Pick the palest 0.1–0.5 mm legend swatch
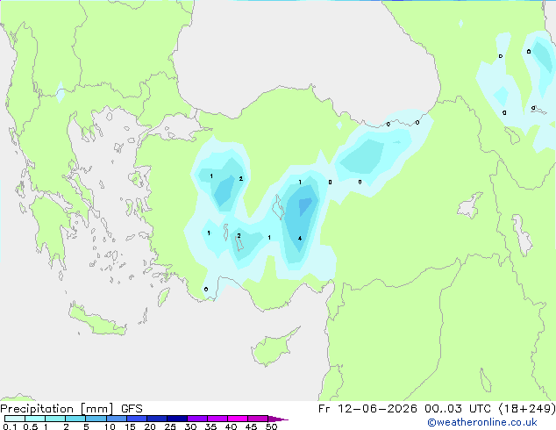This screenshot has height=430, width=556. tap(15, 419)
